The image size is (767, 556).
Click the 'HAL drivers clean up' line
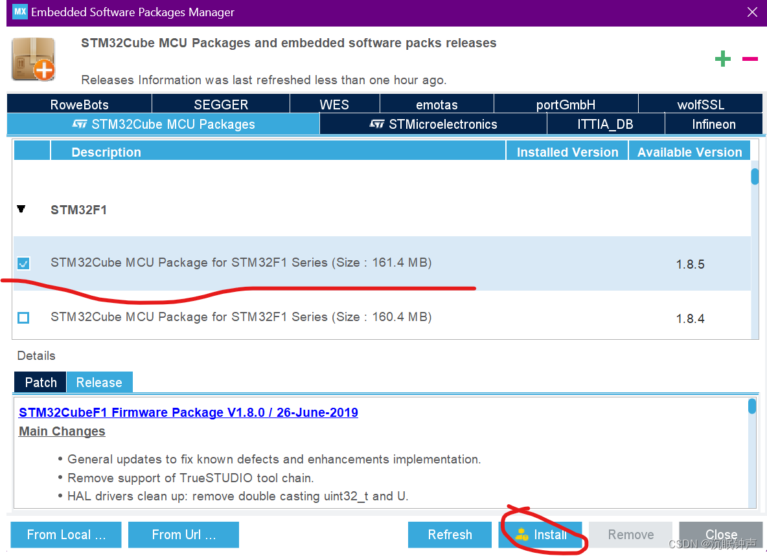pos(238,496)
